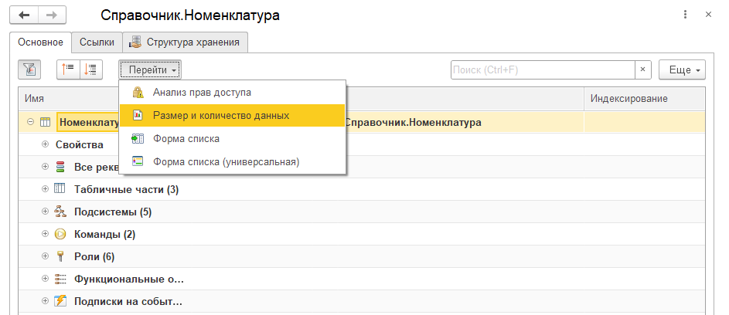Click the back navigation arrow
Screen dimensions: 729x315
coord(24,15)
